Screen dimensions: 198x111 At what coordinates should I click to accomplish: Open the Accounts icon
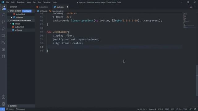coord(3,97)
